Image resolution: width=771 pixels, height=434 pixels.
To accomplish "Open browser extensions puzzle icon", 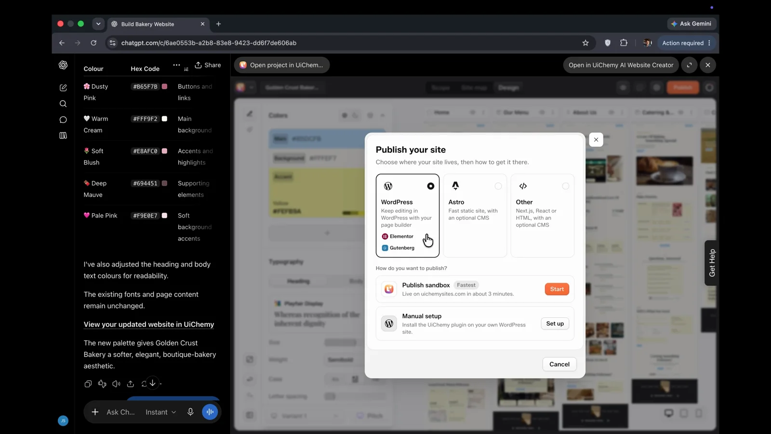I will [624, 43].
